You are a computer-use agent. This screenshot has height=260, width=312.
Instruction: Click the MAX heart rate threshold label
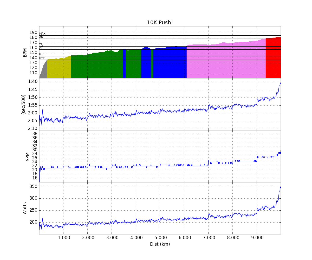pos(42,34)
